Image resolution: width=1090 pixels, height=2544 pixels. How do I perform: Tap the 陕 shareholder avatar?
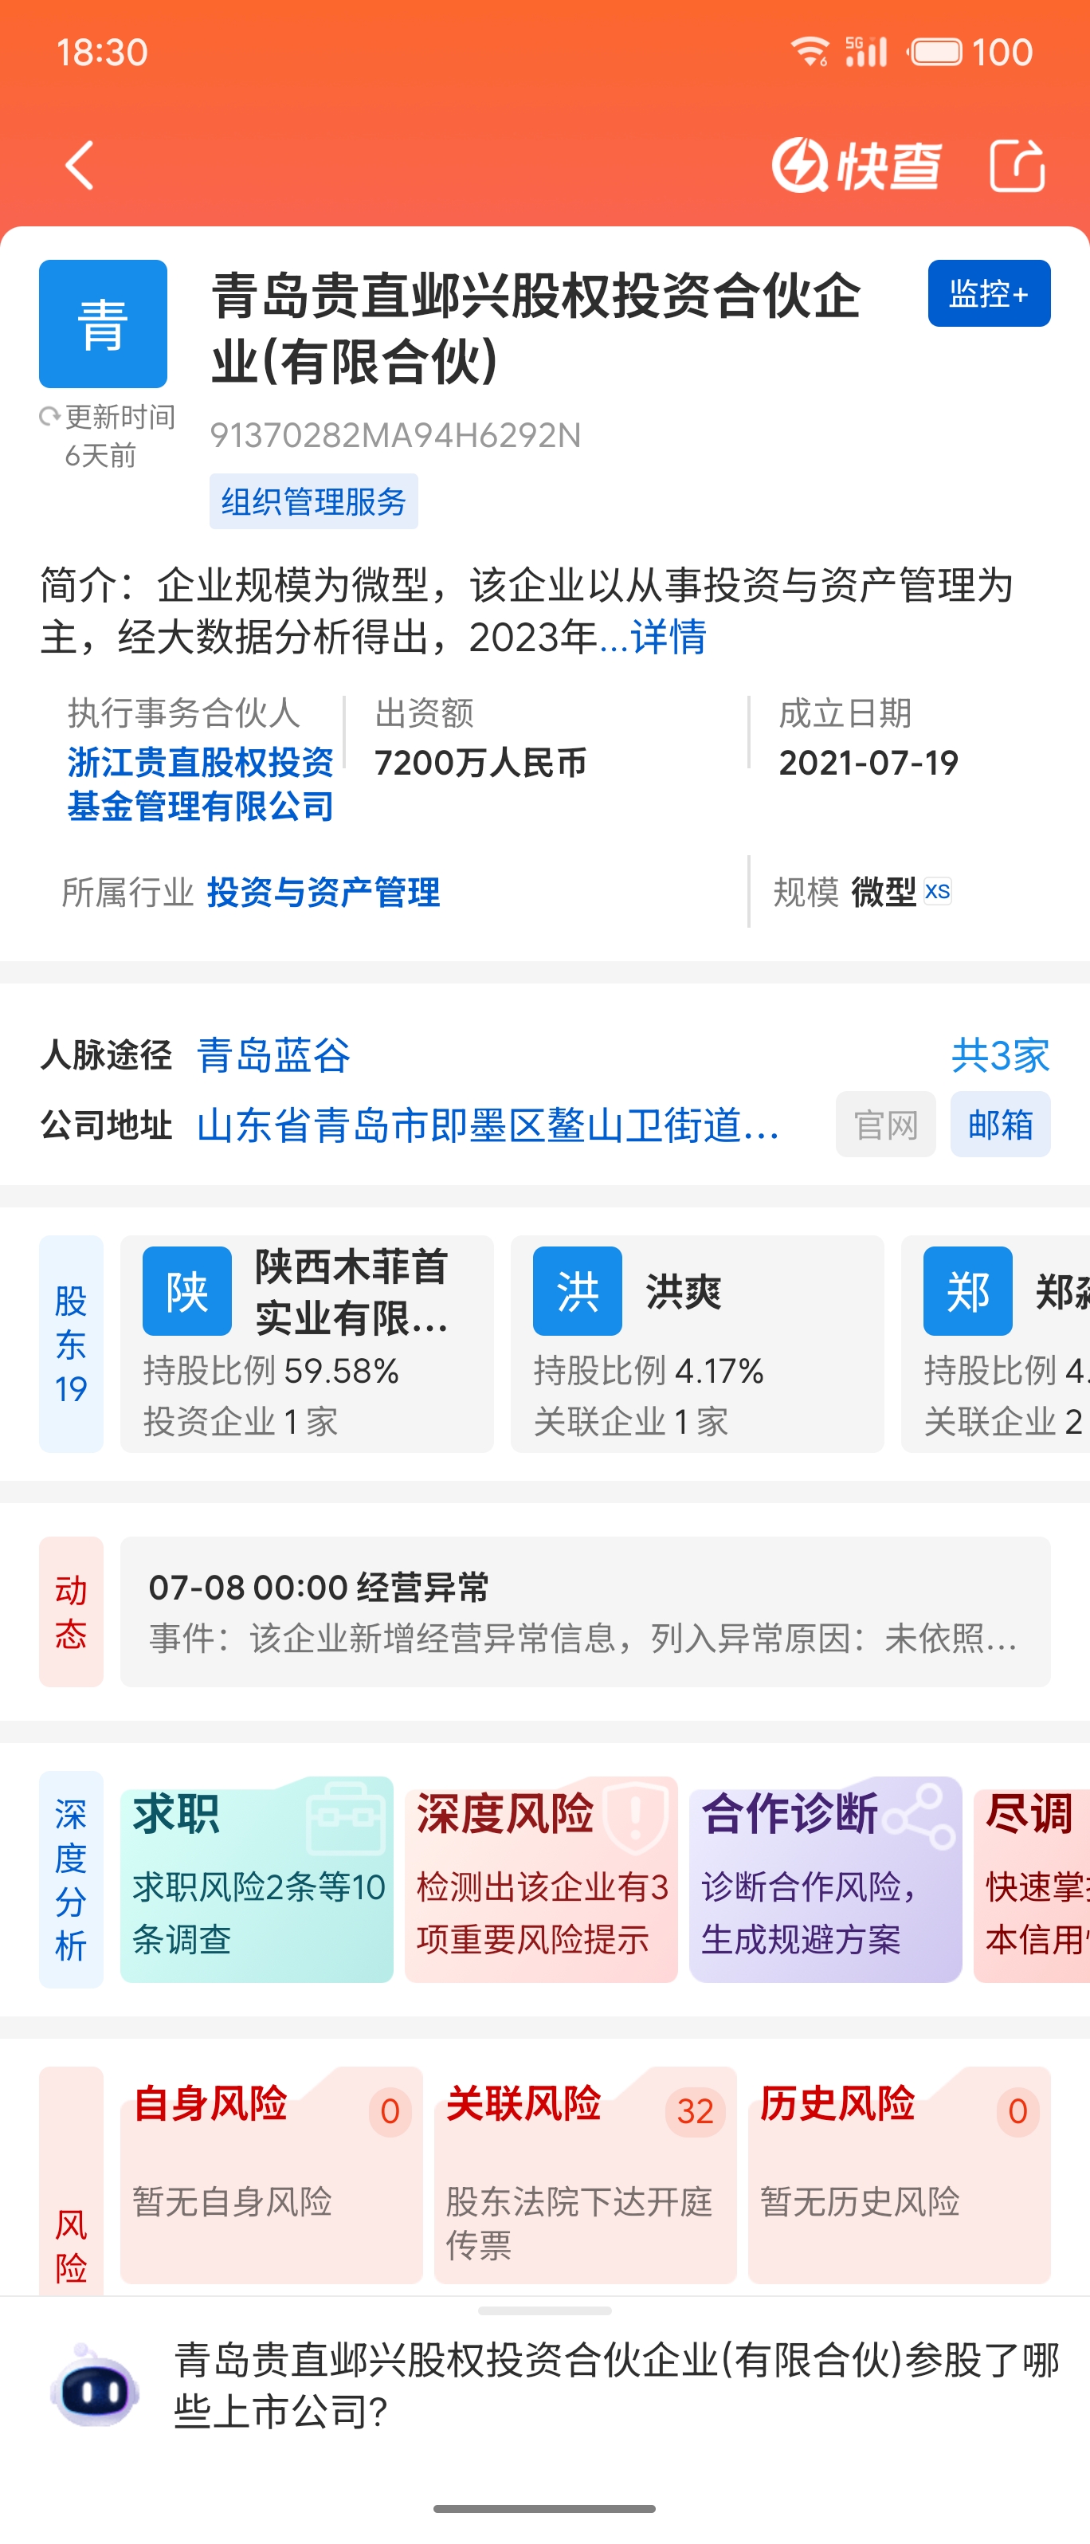(187, 1291)
